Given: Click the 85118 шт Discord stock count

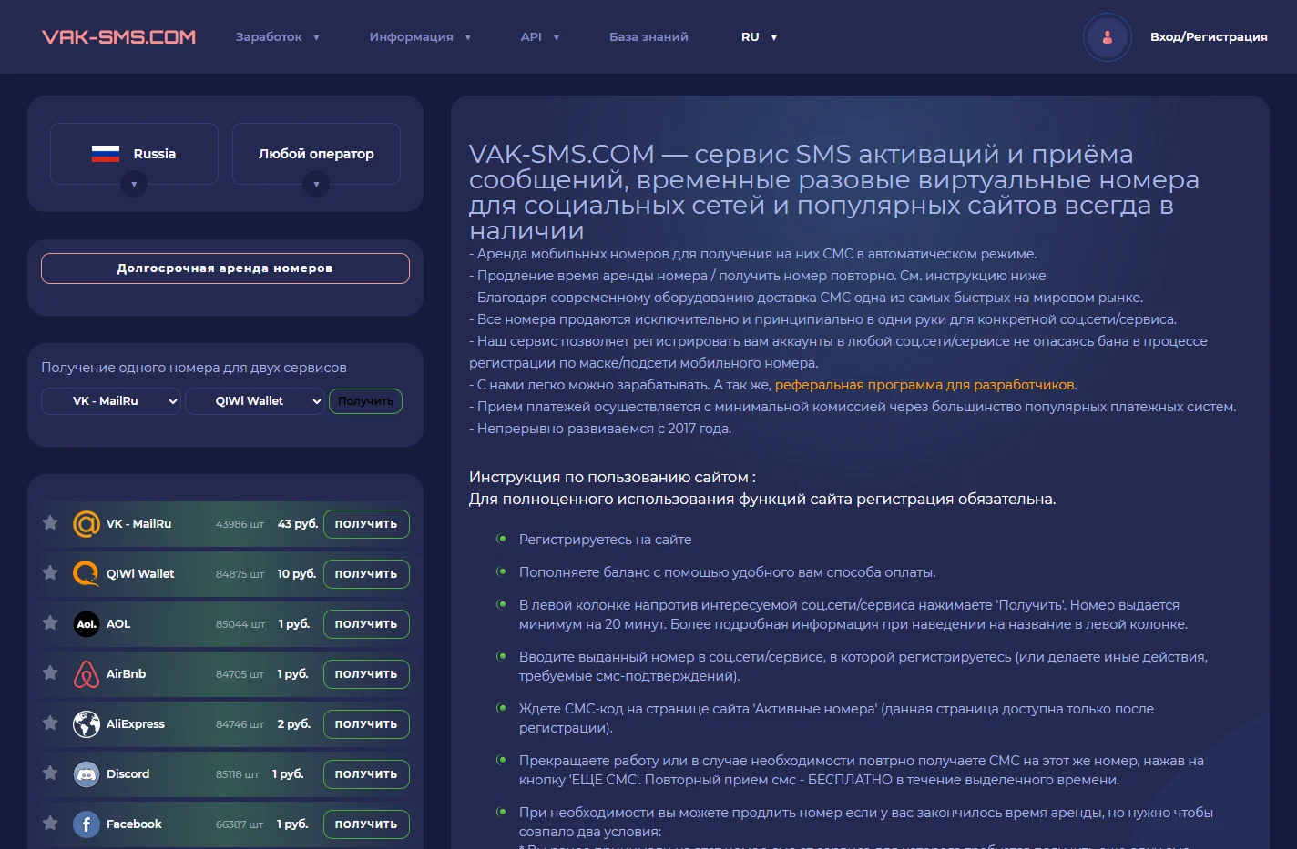Looking at the screenshot, I should pos(238,774).
